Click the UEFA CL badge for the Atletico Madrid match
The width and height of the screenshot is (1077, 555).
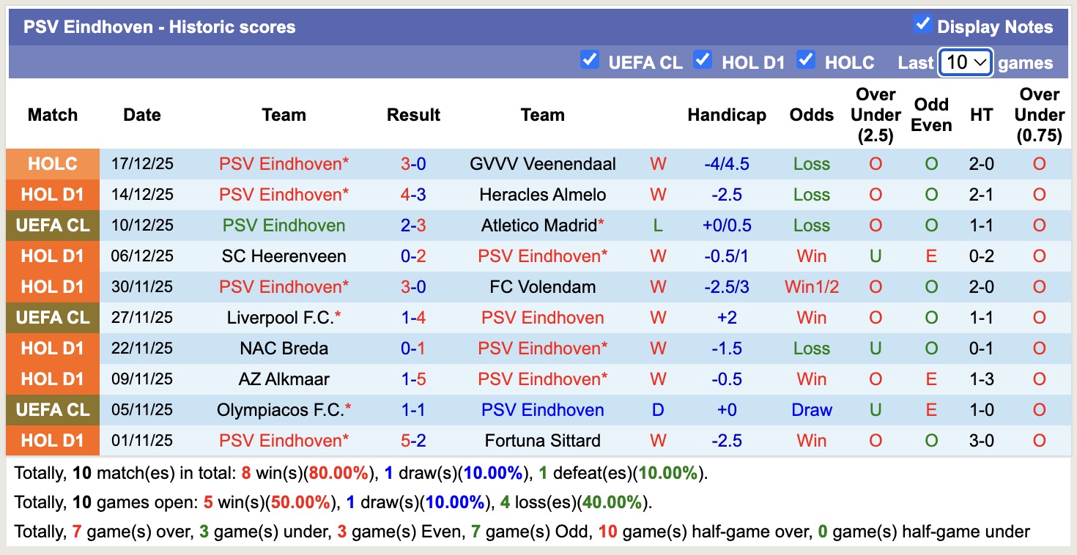pyautogui.click(x=52, y=225)
